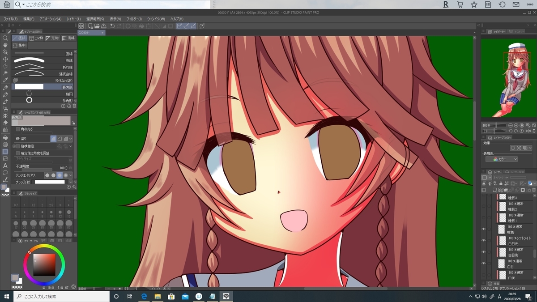The image size is (537, 302).
Task: Check 確定後に角度を調整 option
Action: pos(17,153)
